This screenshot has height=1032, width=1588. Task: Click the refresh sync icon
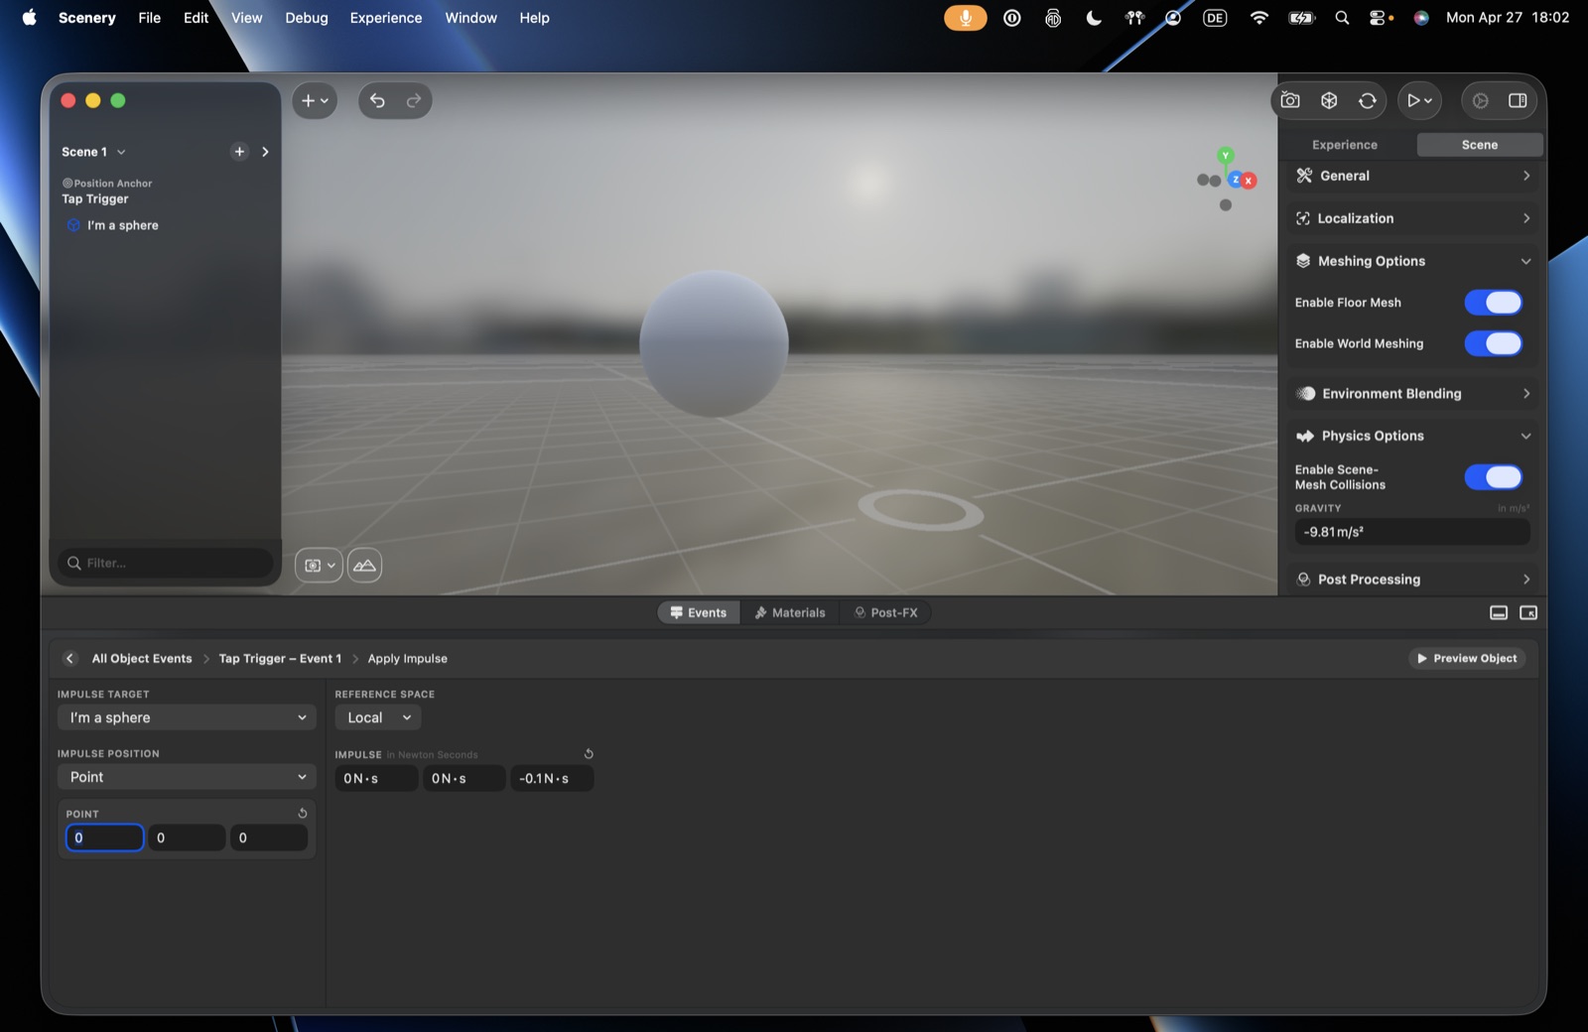[1368, 100]
